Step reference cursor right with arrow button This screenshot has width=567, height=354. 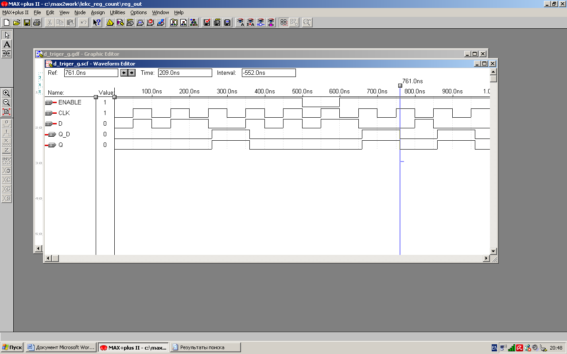click(x=132, y=73)
